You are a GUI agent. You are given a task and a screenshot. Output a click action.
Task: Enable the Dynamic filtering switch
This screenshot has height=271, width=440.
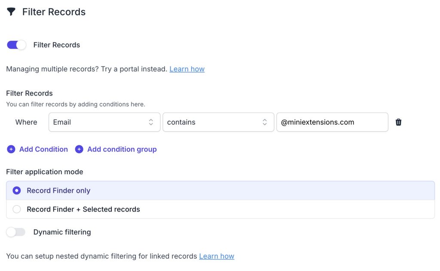point(16,232)
